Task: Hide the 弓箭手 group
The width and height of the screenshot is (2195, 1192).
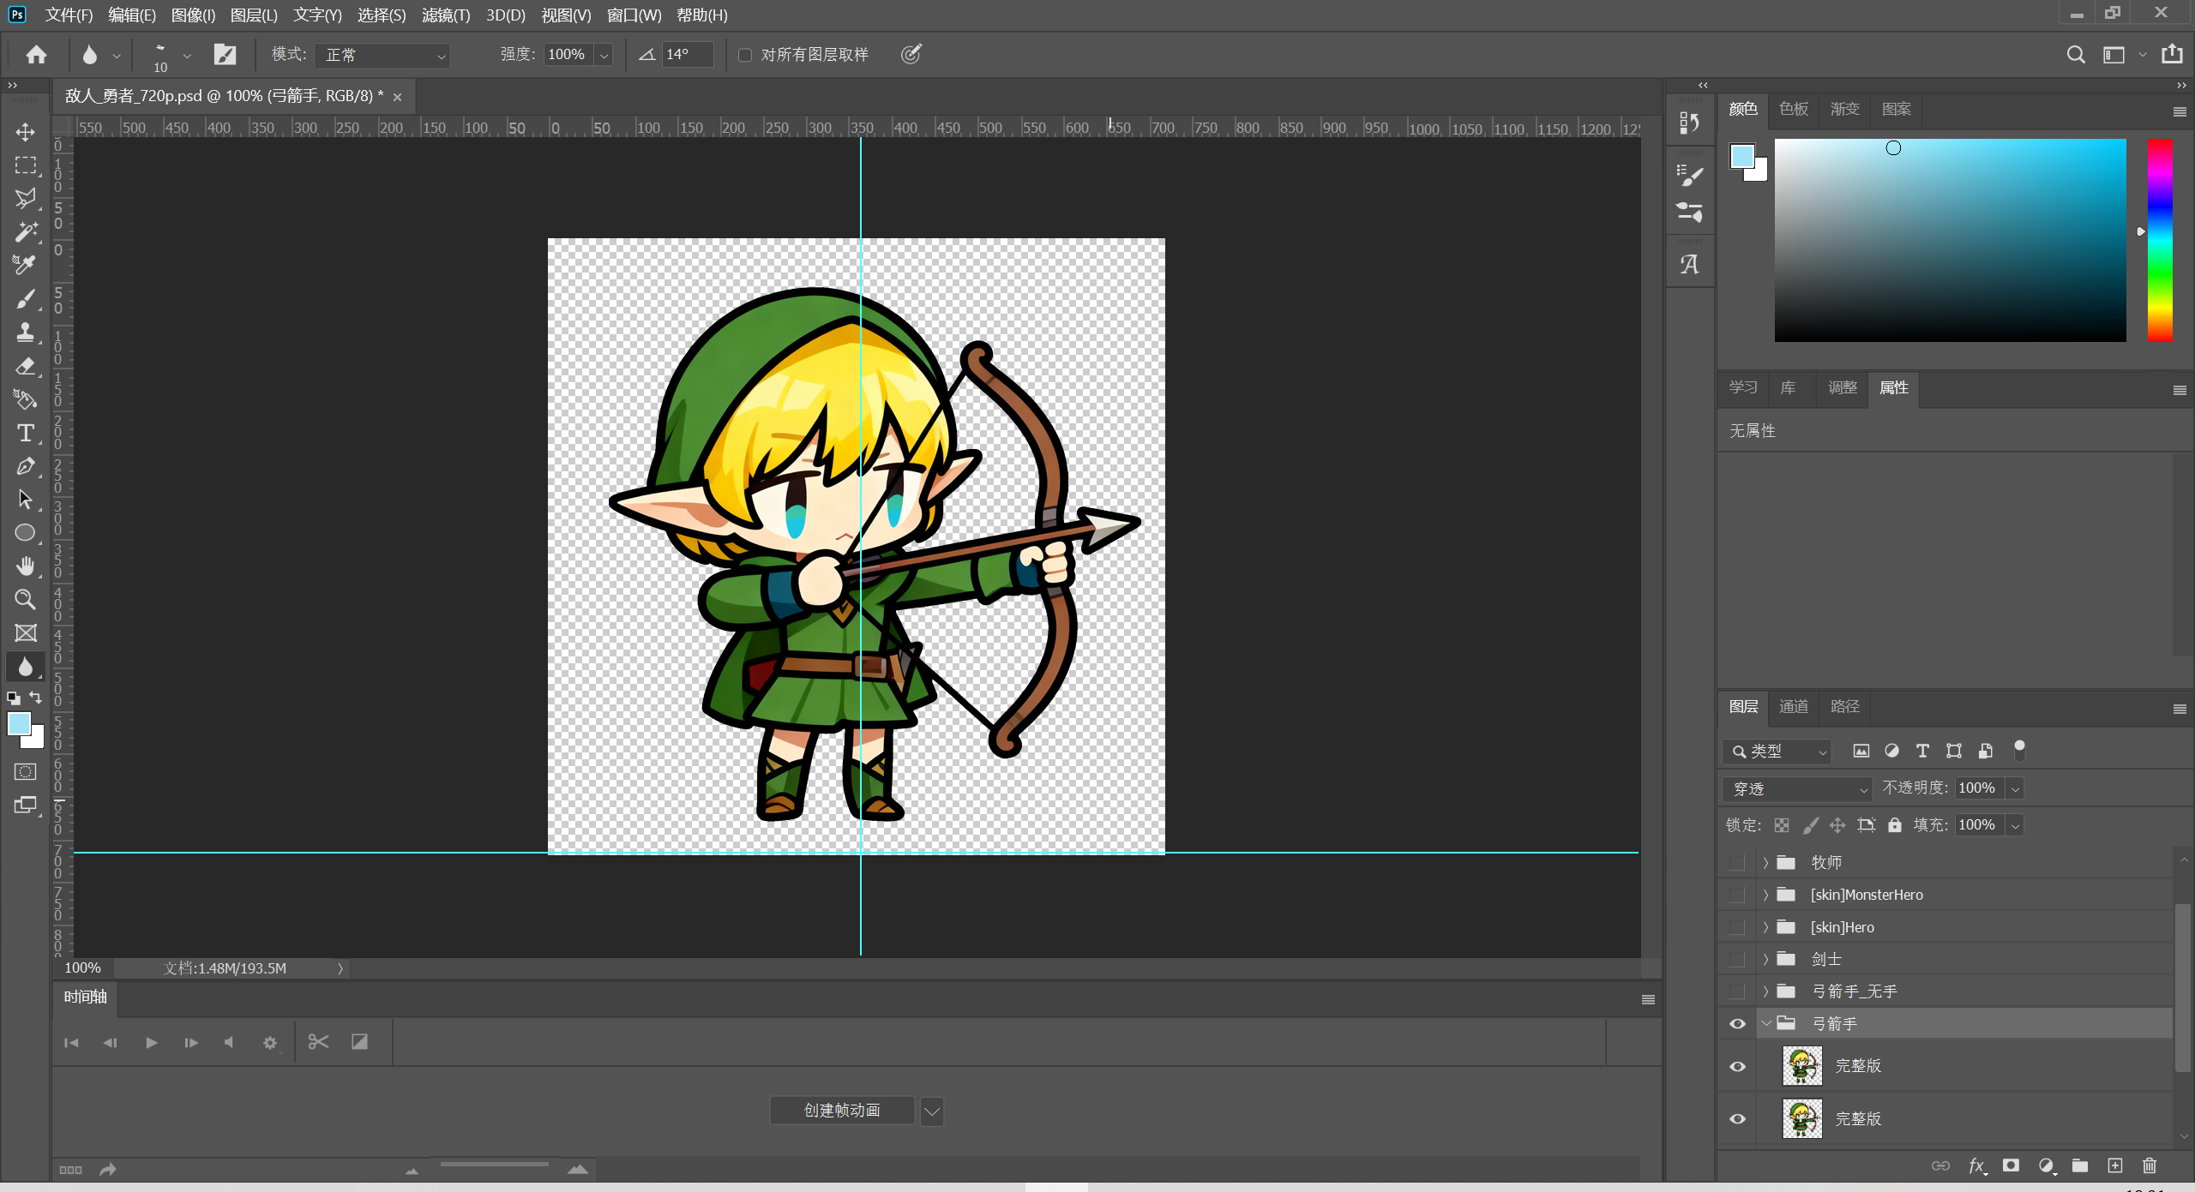Action: pyautogui.click(x=1737, y=1024)
